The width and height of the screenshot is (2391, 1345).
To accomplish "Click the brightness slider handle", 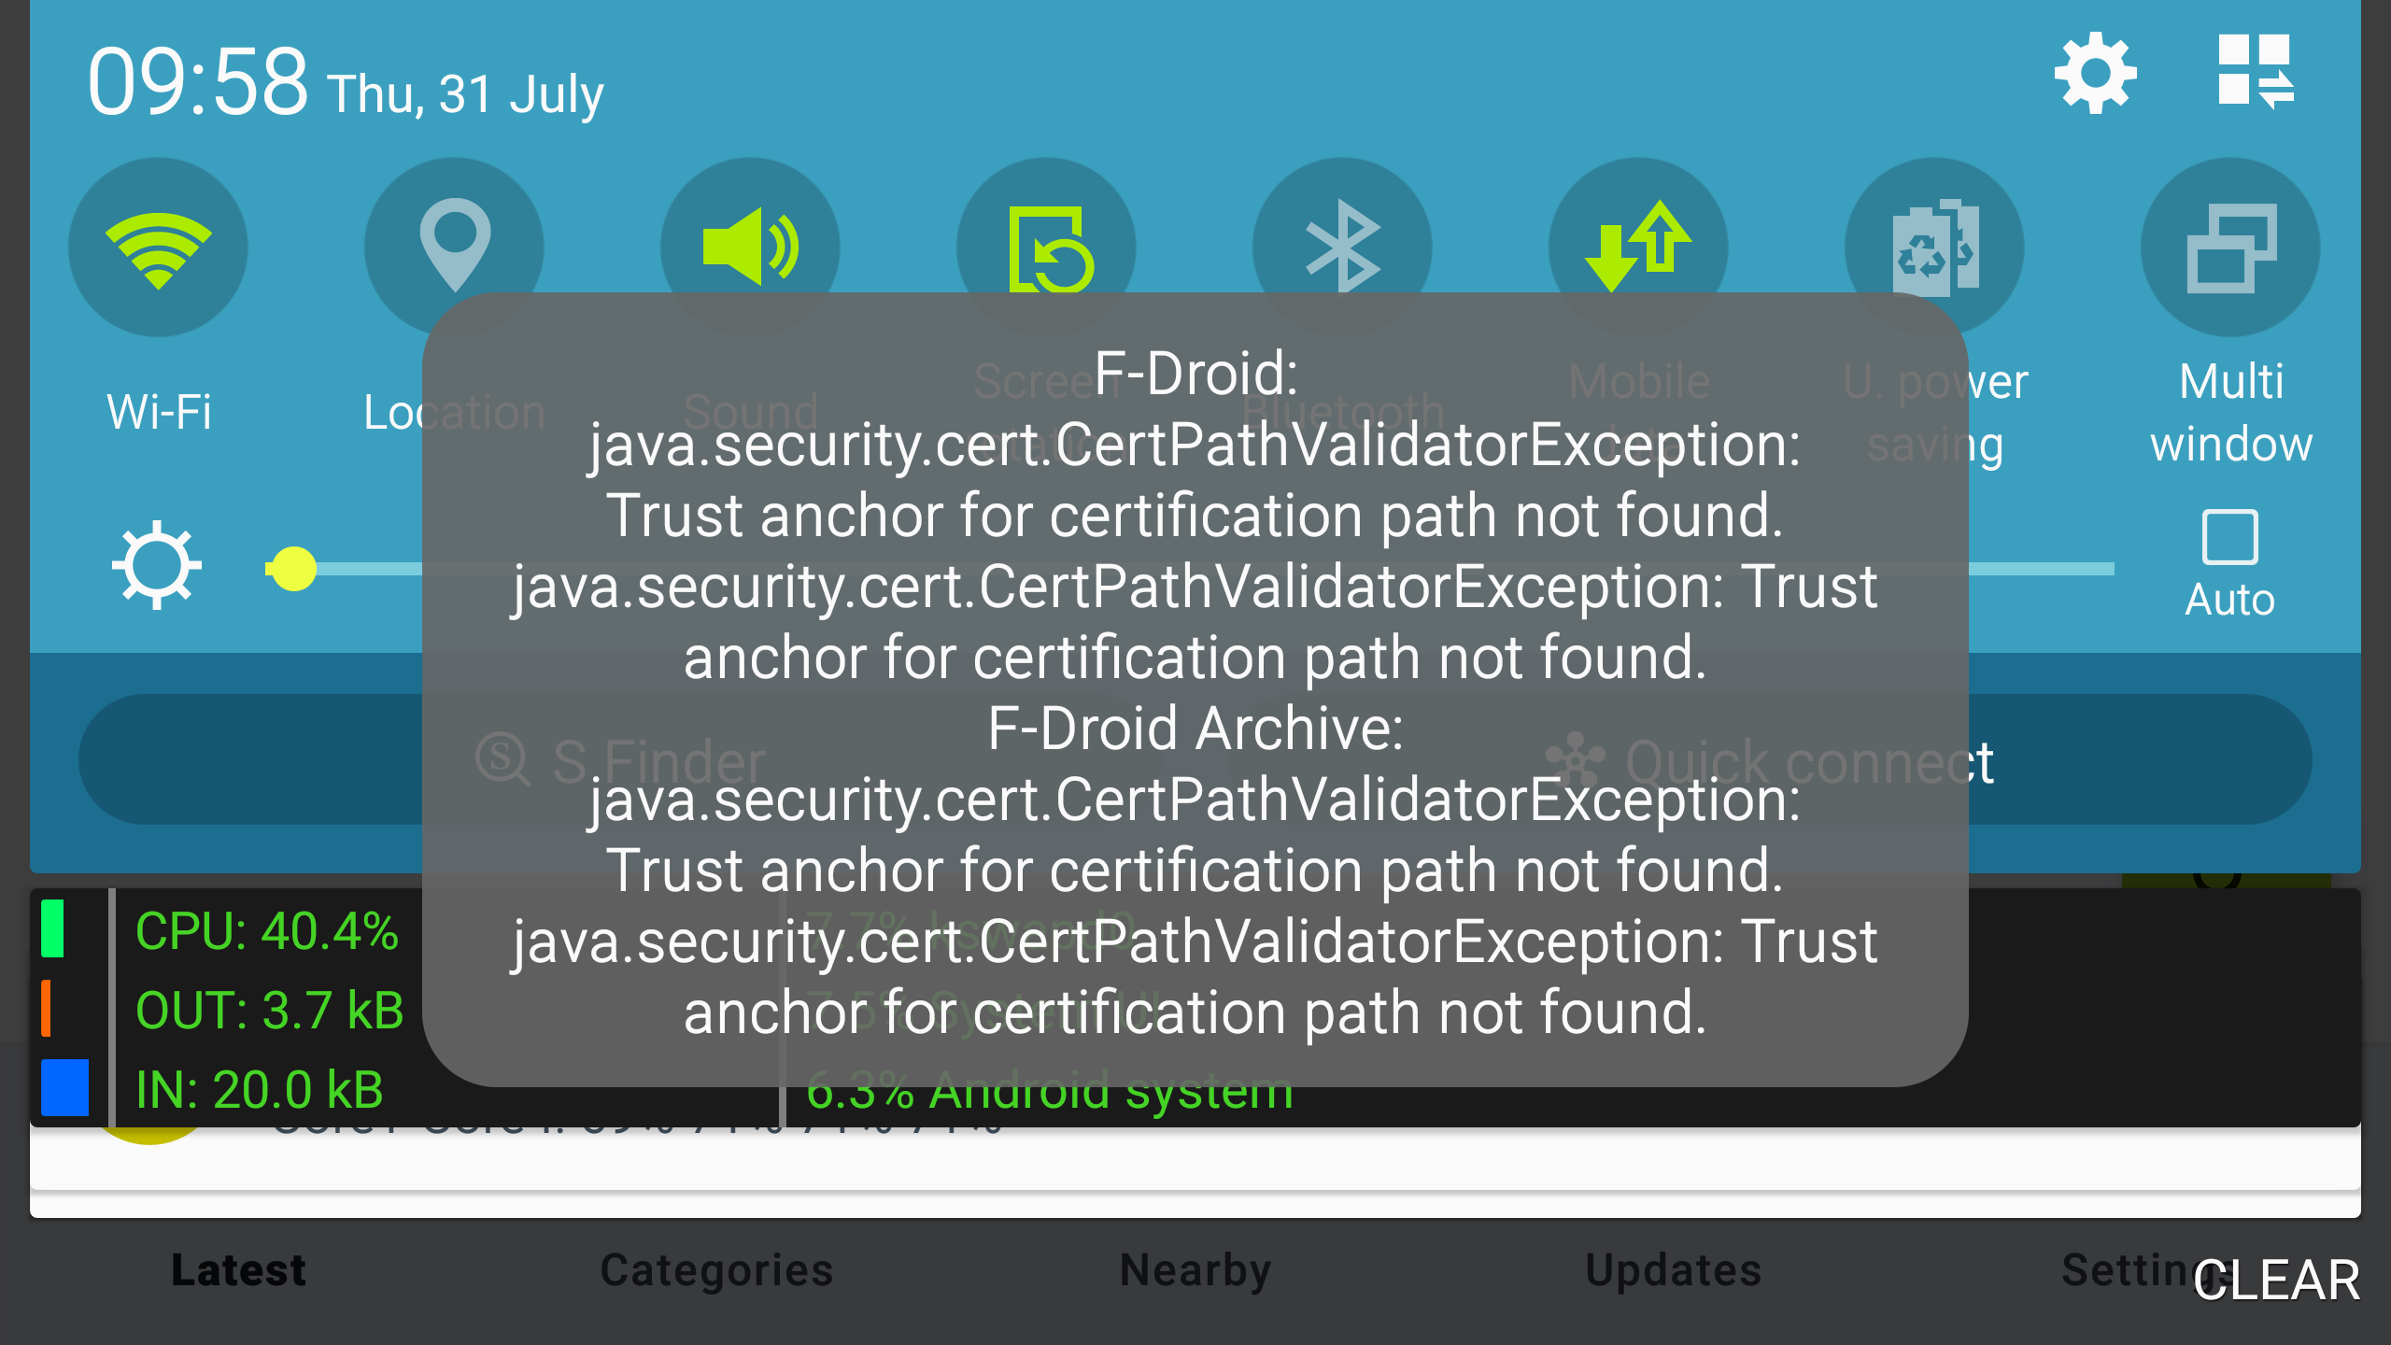I will [293, 569].
